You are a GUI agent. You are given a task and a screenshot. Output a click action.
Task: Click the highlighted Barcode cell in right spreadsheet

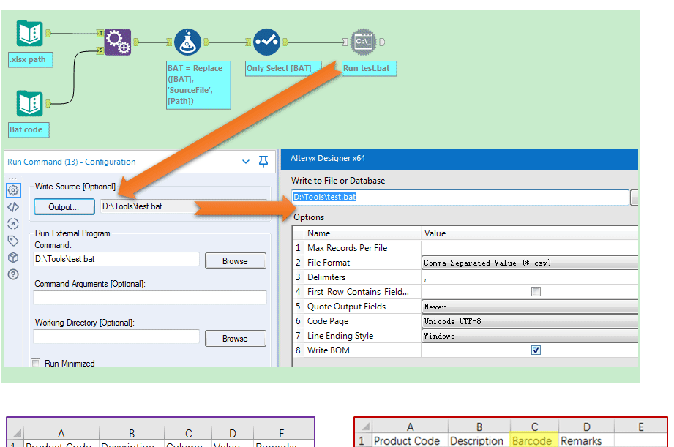(534, 441)
